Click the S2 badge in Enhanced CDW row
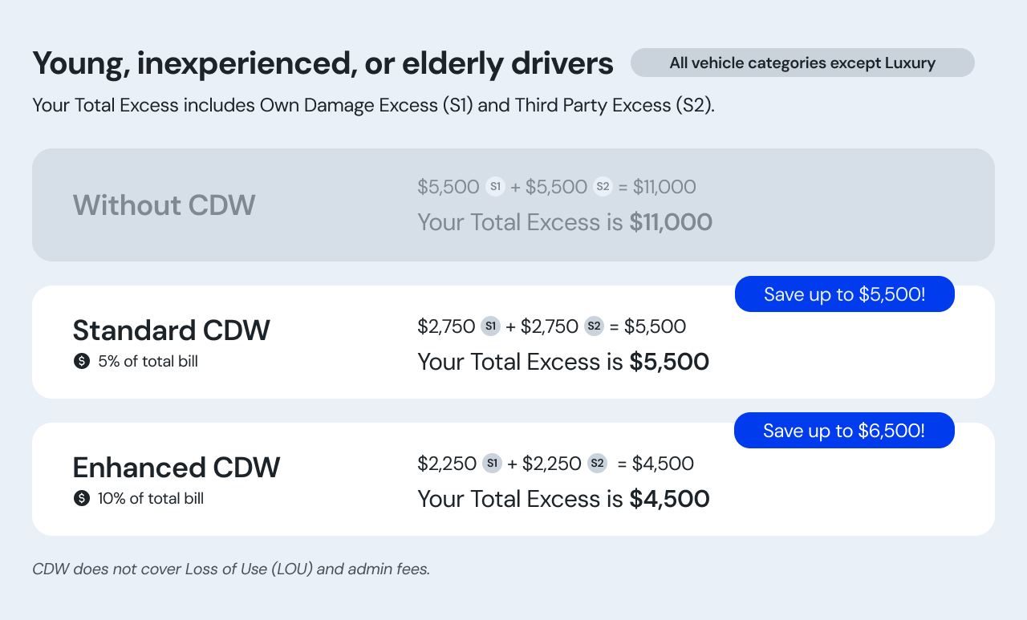 [597, 463]
